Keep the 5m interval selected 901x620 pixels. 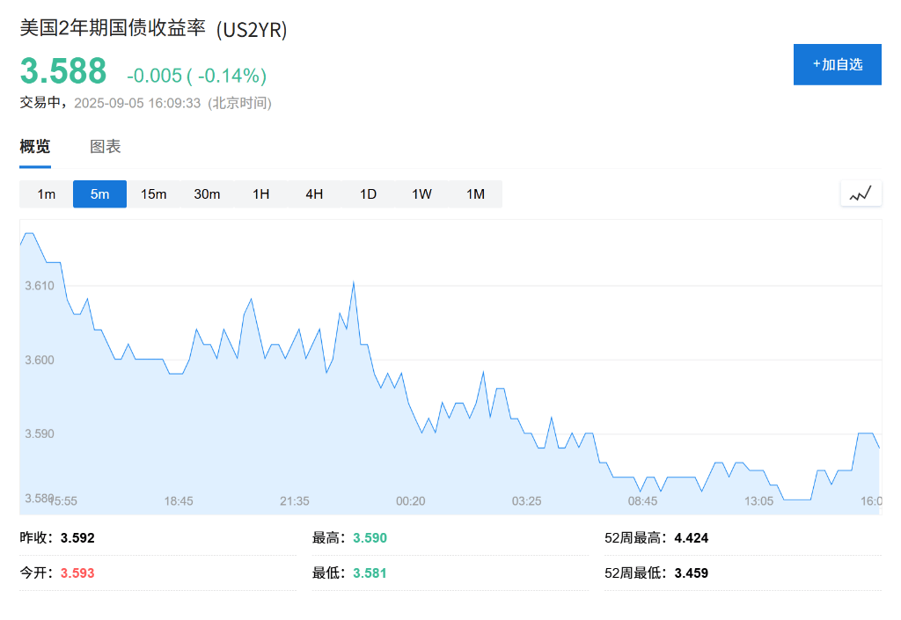(x=99, y=193)
